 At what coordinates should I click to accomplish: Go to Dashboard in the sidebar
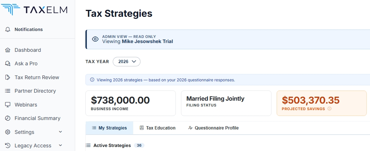28,50
